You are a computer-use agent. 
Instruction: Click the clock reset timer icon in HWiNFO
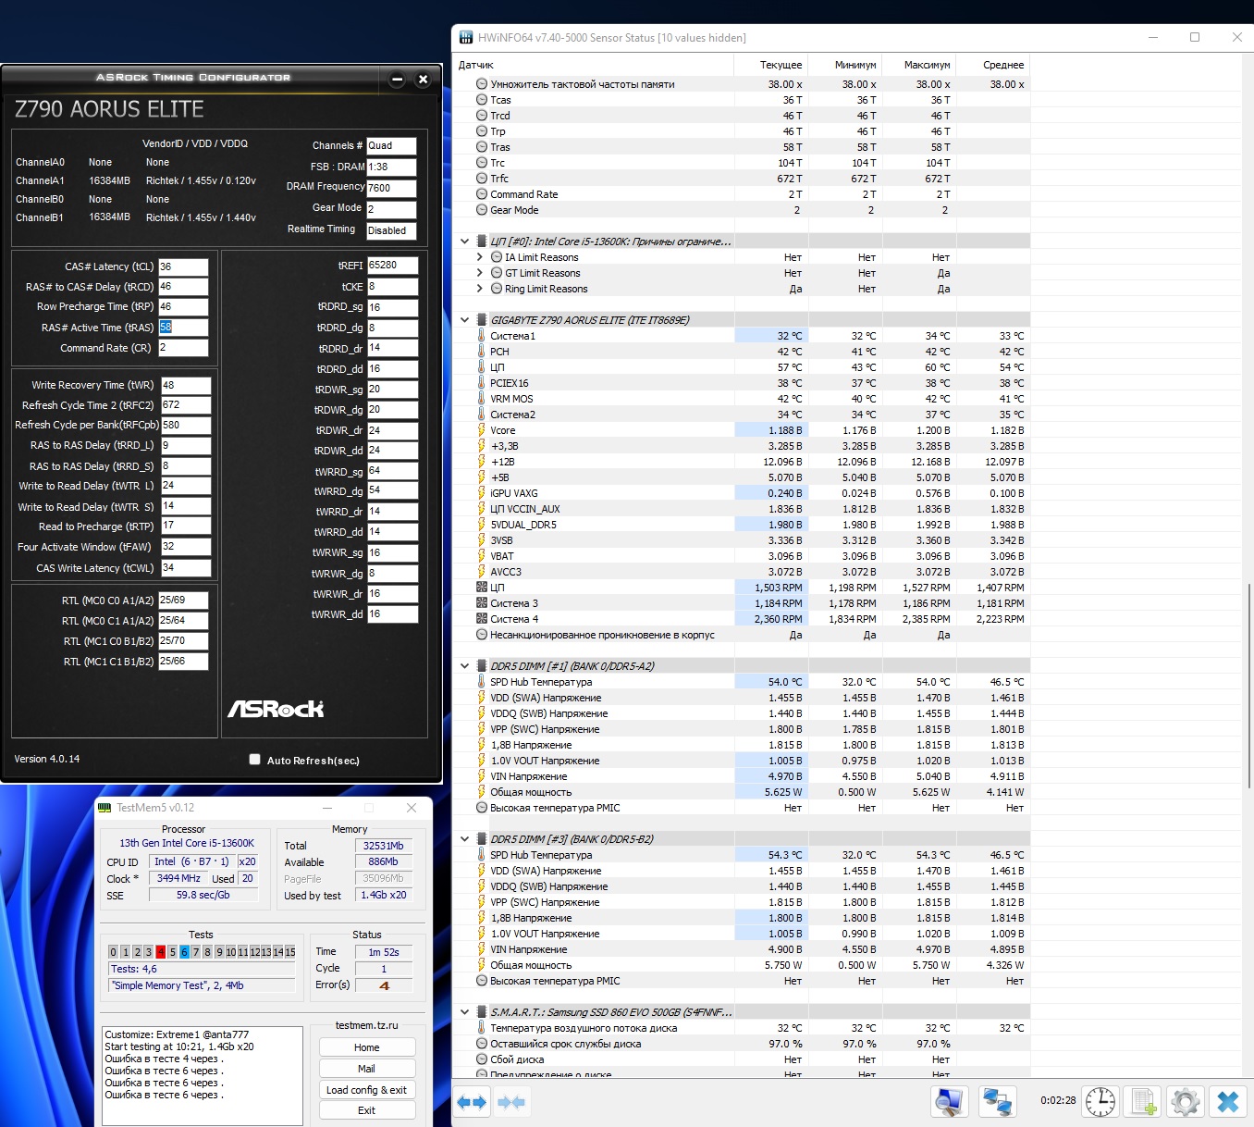1100,1101
